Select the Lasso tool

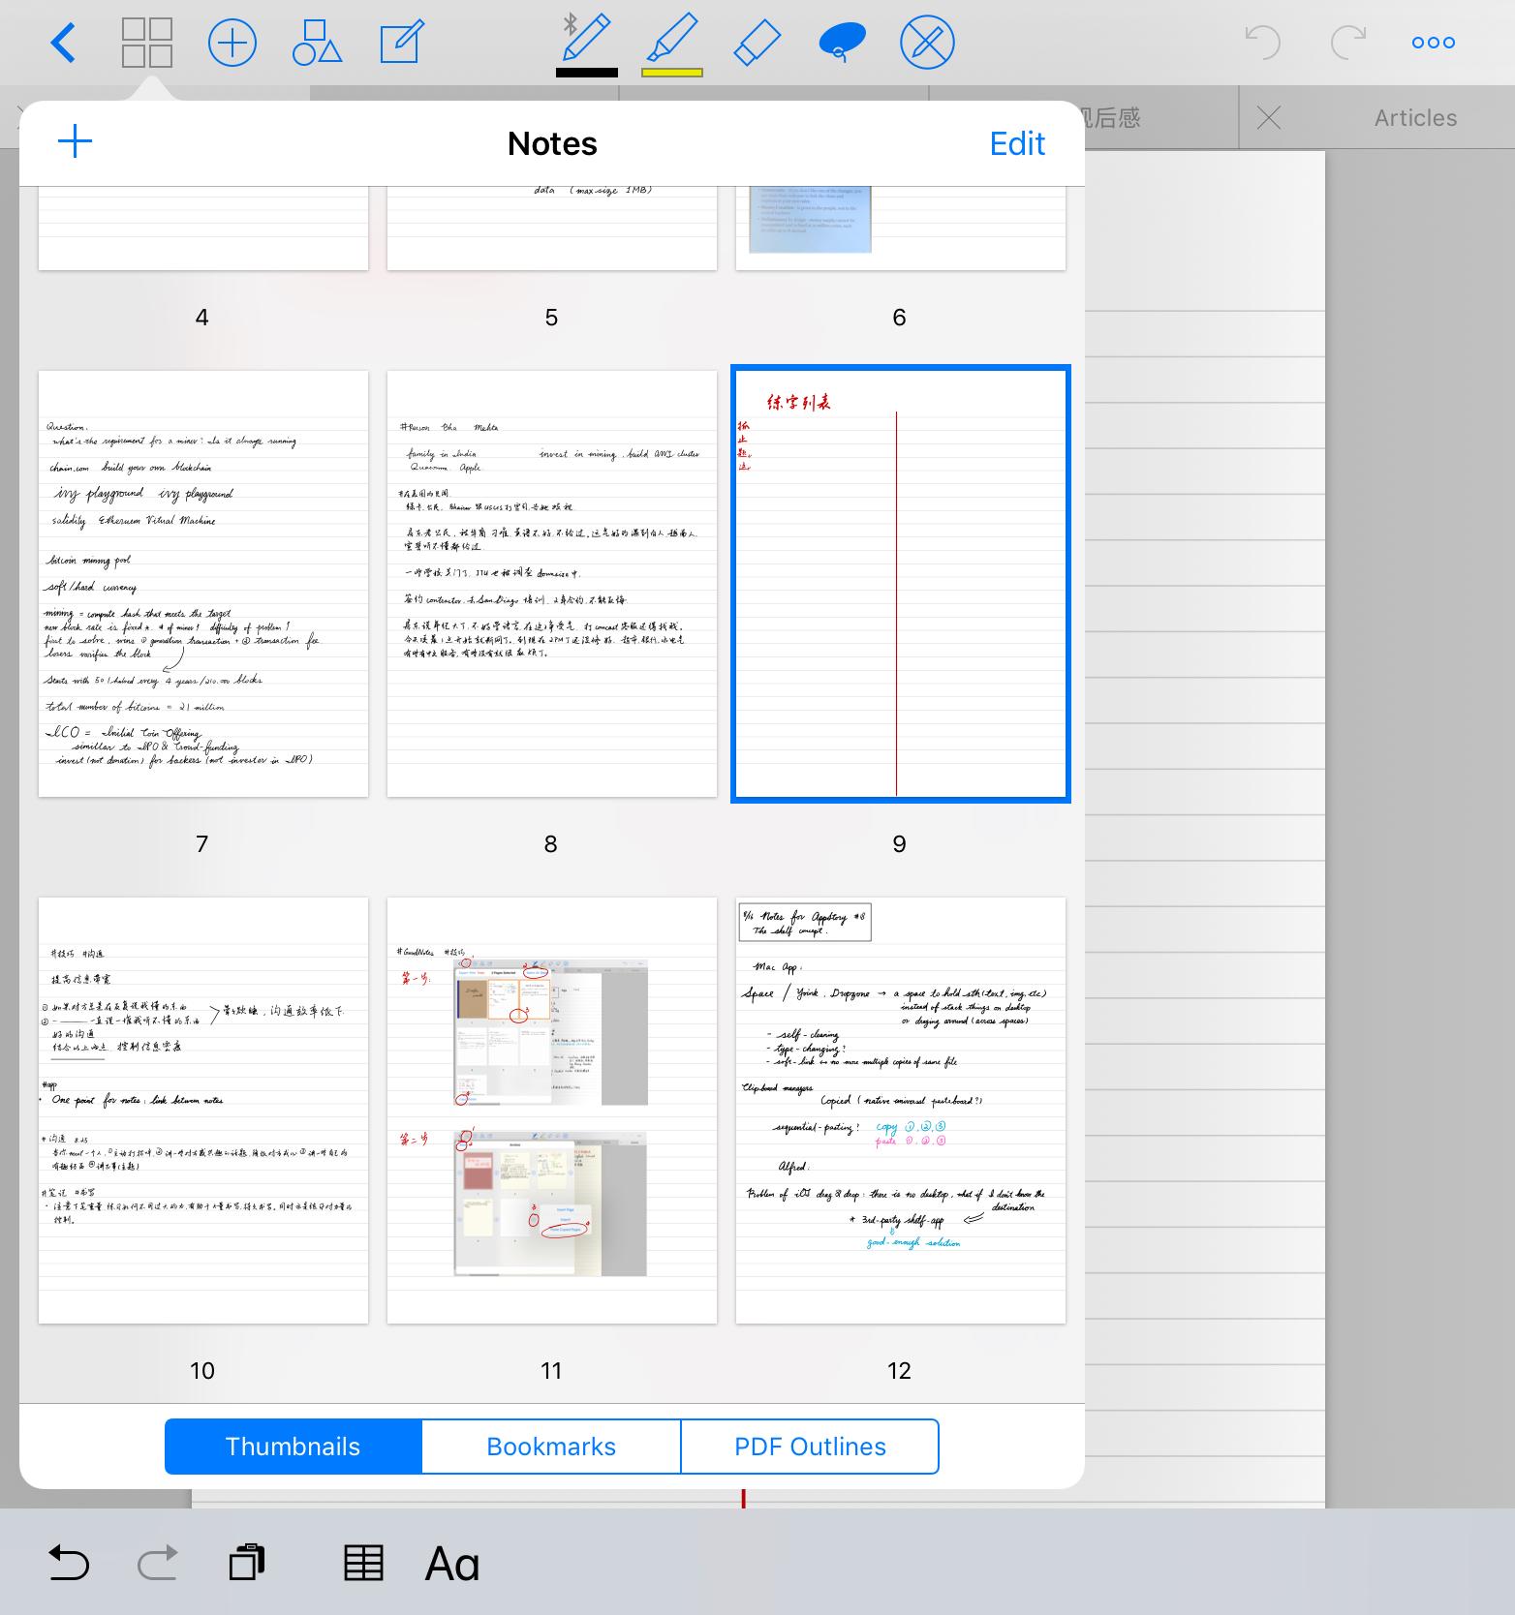pyautogui.click(x=842, y=44)
